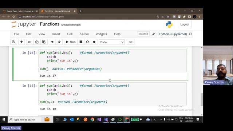
Task: Click the Functions notebook title to rename
Action: pos(50,24)
